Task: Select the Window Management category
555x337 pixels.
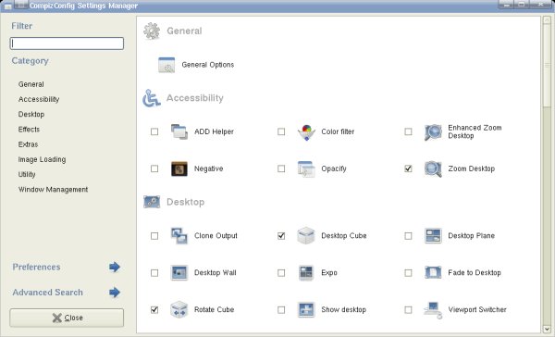Action: tap(53, 190)
